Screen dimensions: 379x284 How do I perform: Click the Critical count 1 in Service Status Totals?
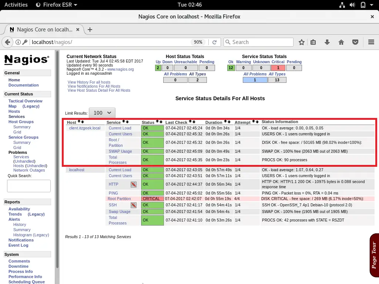(x=278, y=68)
